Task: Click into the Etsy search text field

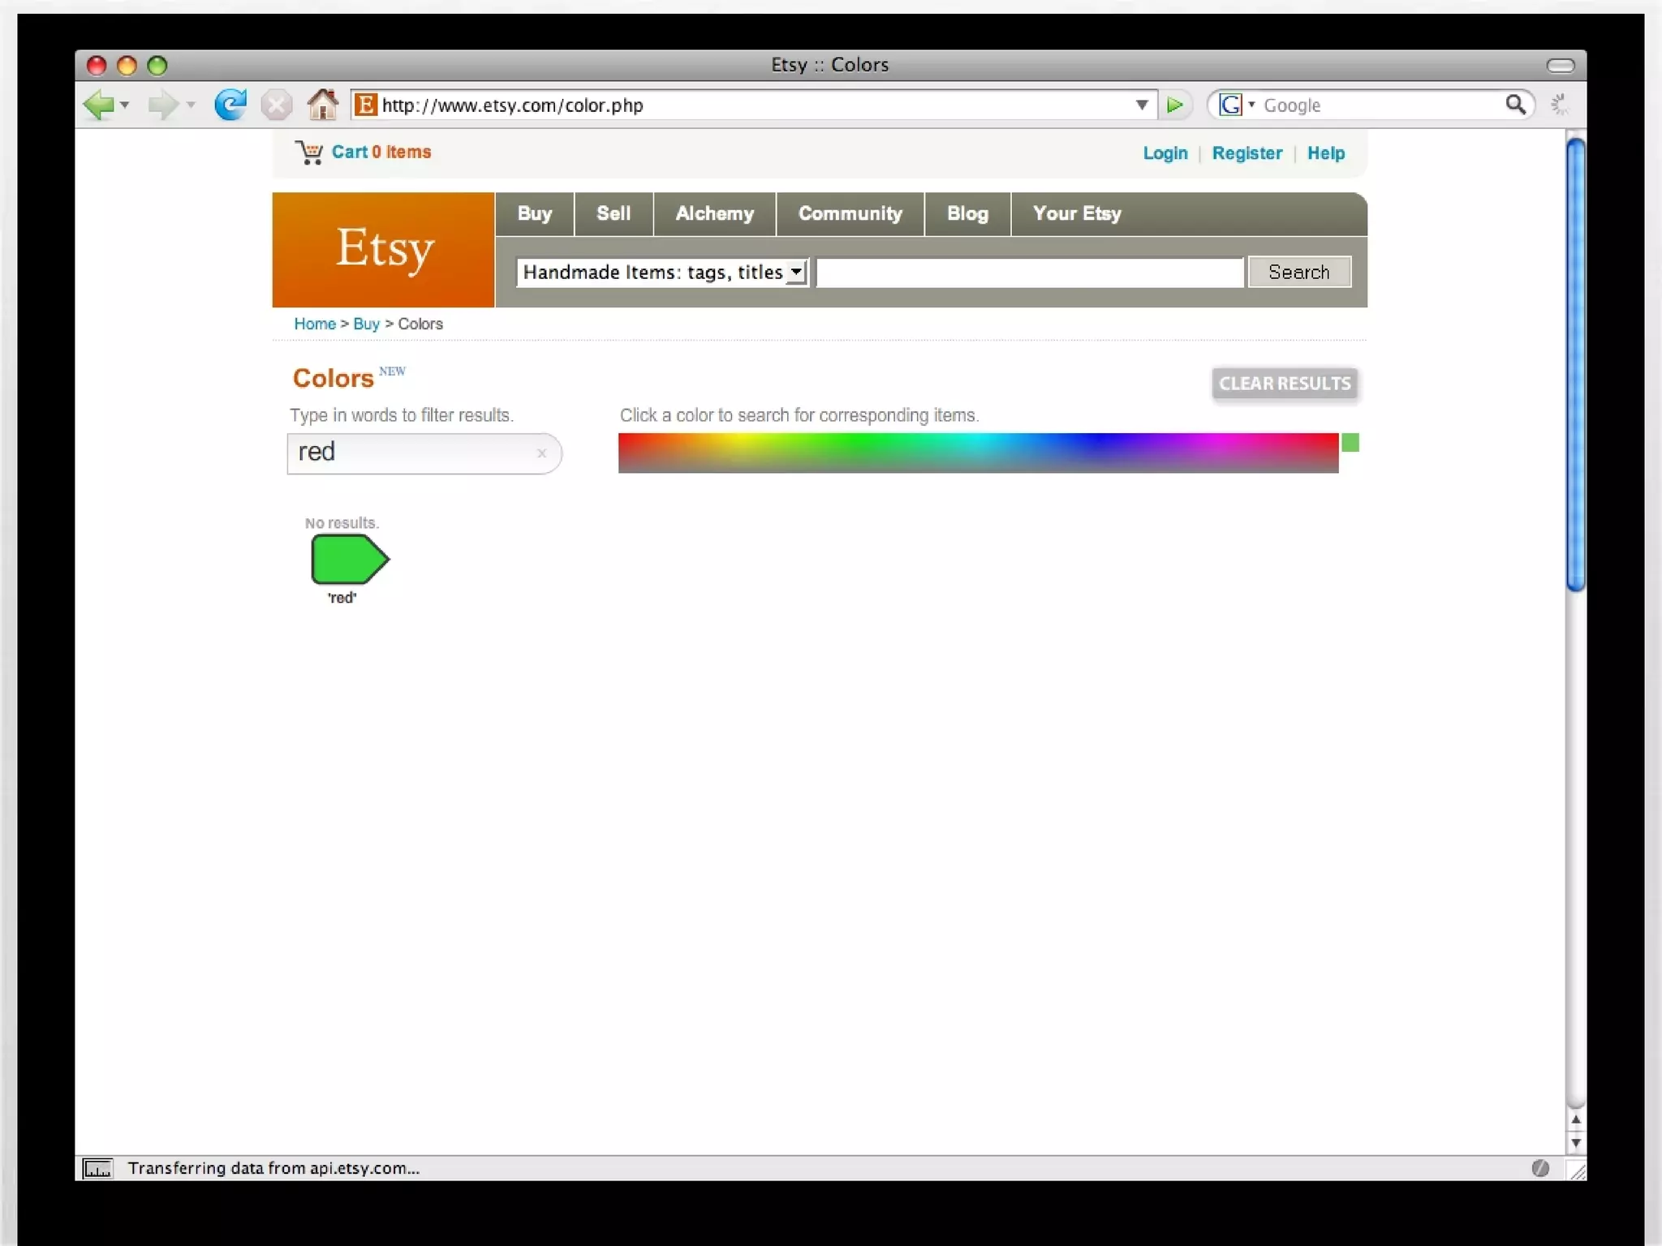Action: pyautogui.click(x=1029, y=273)
